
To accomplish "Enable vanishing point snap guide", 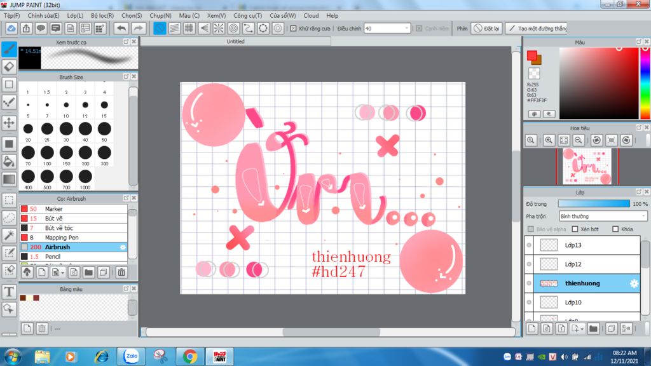I will pos(204,28).
